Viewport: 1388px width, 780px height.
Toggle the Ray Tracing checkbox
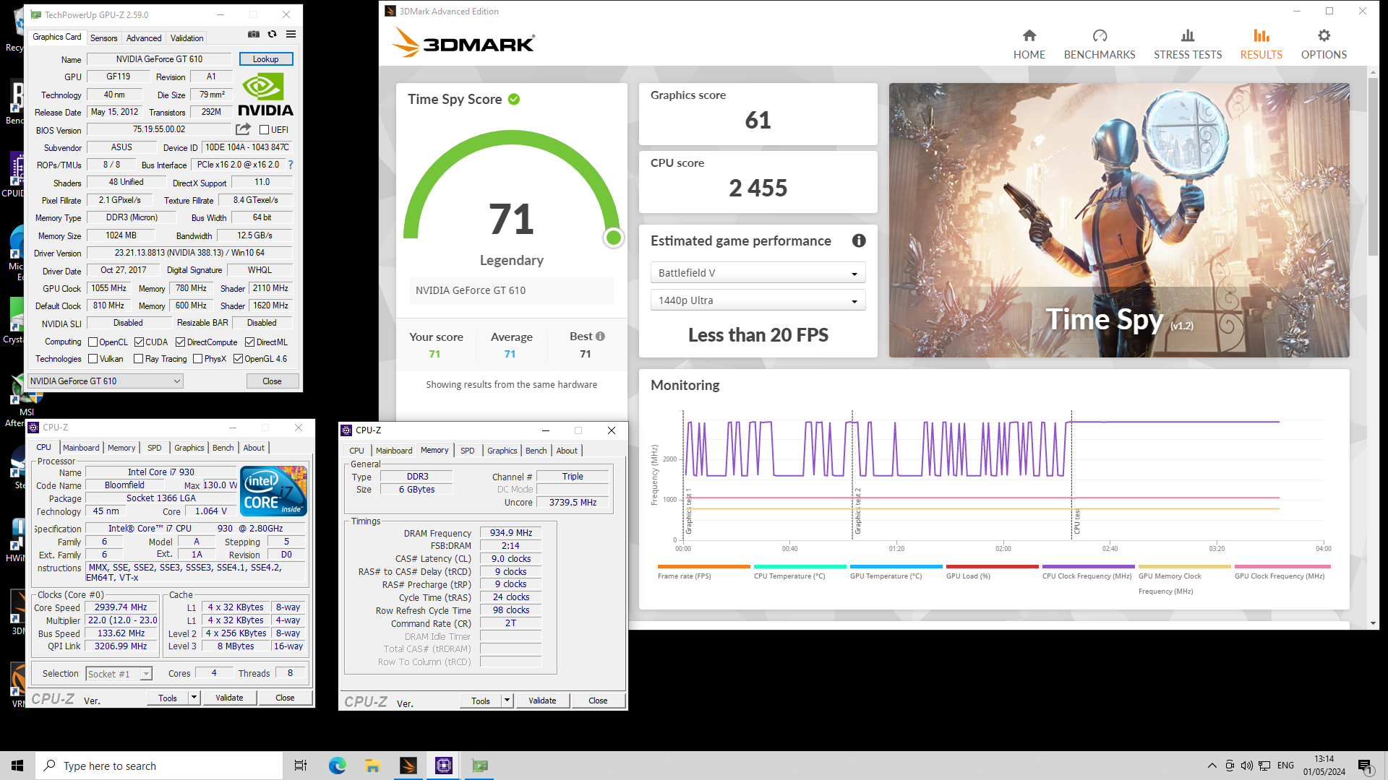pos(139,359)
